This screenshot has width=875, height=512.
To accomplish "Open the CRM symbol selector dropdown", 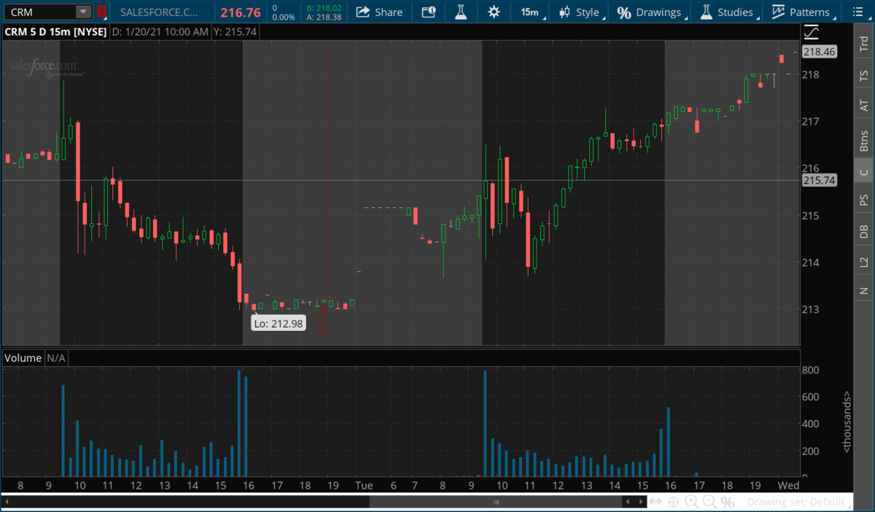I will pos(84,12).
